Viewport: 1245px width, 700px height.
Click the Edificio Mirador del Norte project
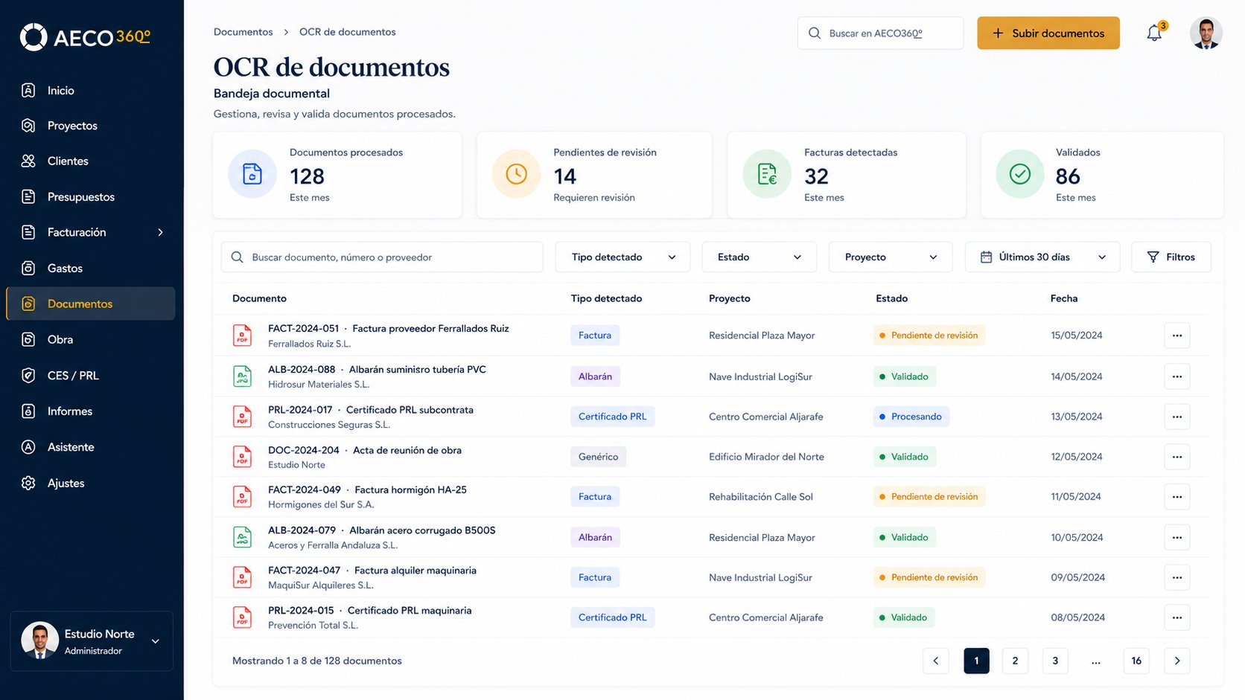tap(766, 457)
